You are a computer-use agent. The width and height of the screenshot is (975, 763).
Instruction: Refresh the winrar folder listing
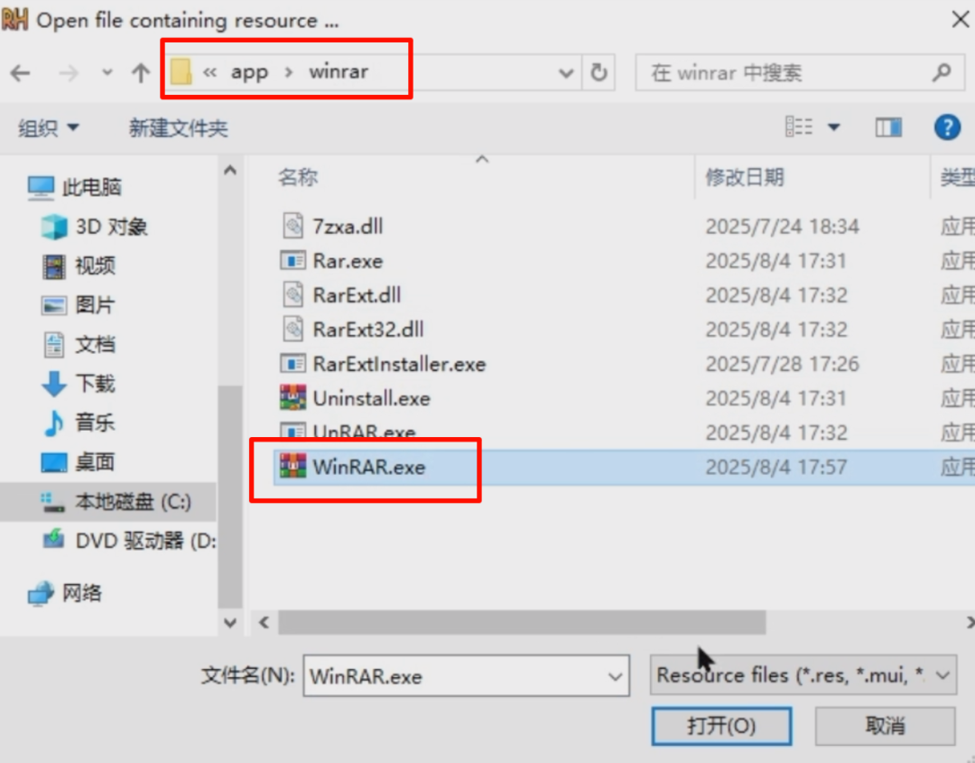point(599,73)
